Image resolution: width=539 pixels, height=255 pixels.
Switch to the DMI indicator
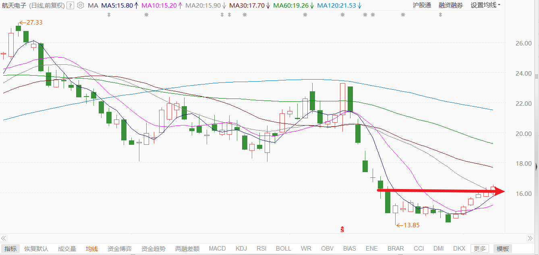(438, 249)
